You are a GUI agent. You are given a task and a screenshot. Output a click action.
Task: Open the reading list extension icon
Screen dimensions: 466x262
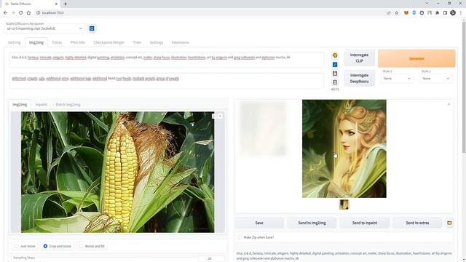click(430, 13)
